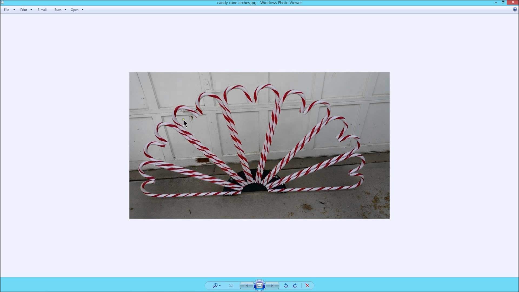
Task: Expand the Open dropdown arrow
Action: coord(82,10)
